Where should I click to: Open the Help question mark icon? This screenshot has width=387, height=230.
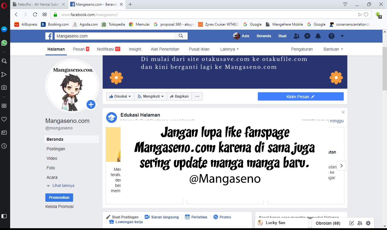click(331, 36)
